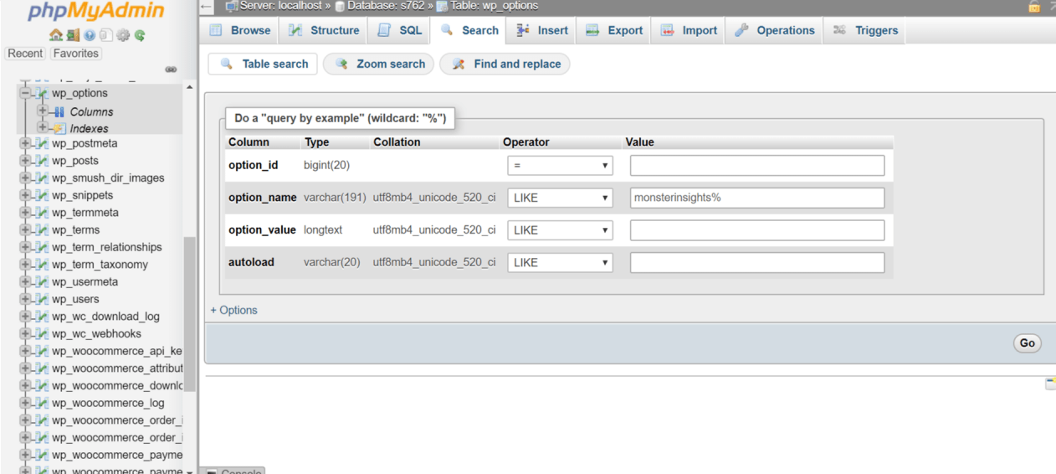Click the Columns icon under wp_options
Viewport: 1056px width, 474px height.
(58, 111)
